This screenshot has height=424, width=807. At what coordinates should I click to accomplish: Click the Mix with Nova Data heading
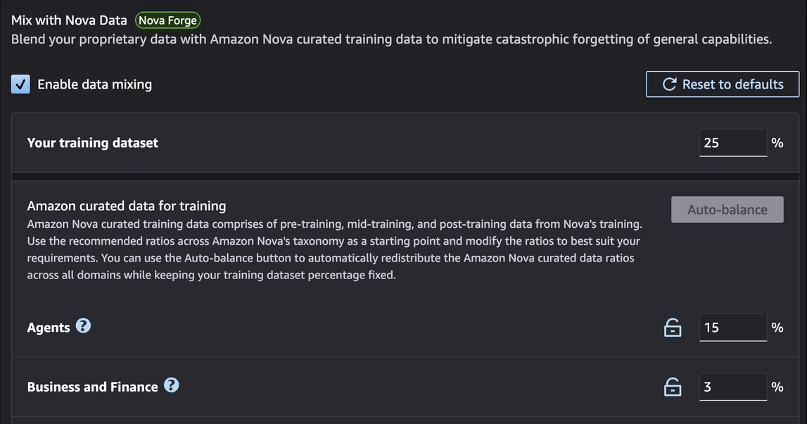pyautogui.click(x=69, y=20)
